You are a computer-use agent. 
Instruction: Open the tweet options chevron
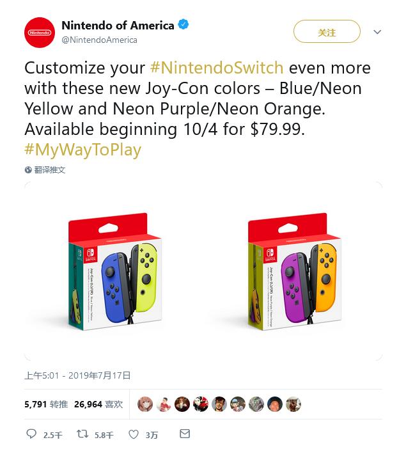pyautogui.click(x=377, y=32)
